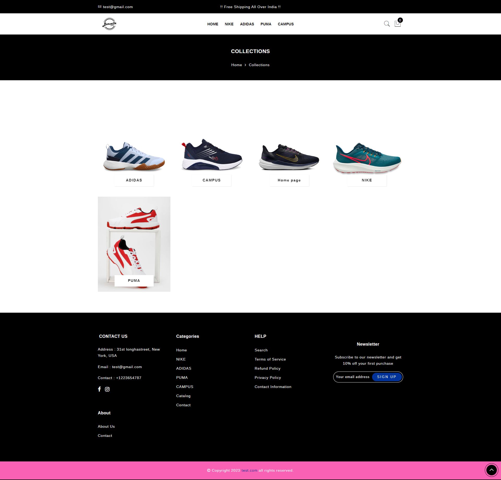Open the test.com copyright link
The image size is (501, 480).
click(249, 470)
